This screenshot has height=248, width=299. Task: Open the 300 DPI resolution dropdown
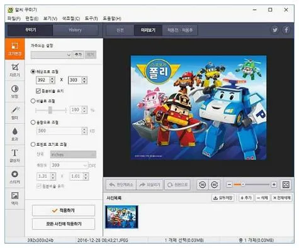69,165
